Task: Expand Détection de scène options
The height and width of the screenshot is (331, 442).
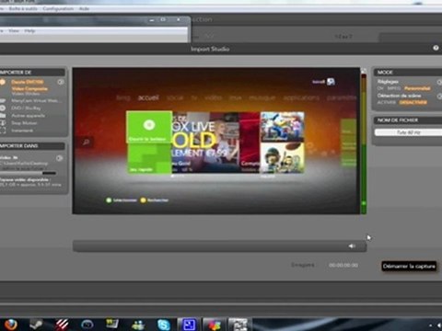Action: [x=439, y=96]
